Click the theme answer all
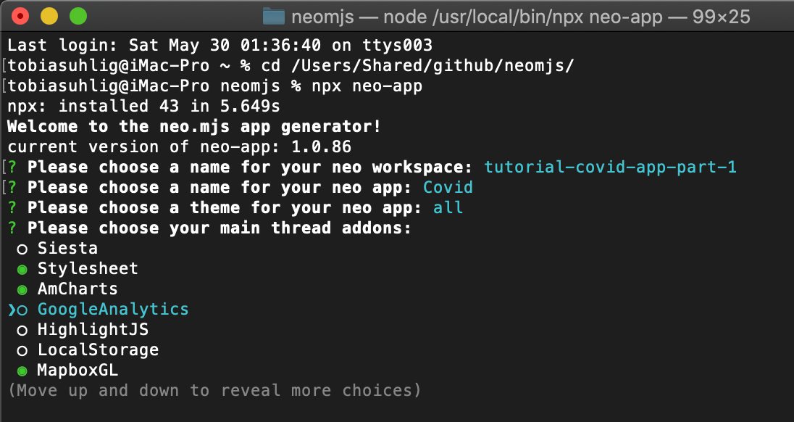The height and width of the screenshot is (422, 794). coord(448,207)
